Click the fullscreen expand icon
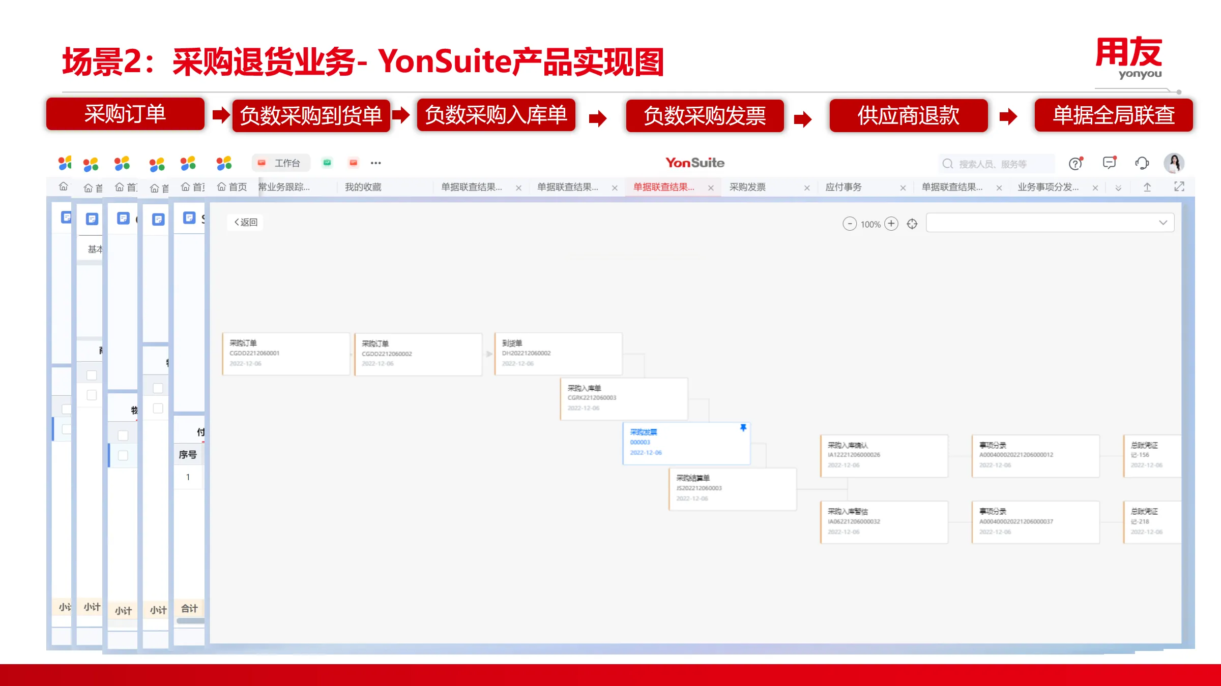This screenshot has width=1221, height=686. [x=1179, y=186]
